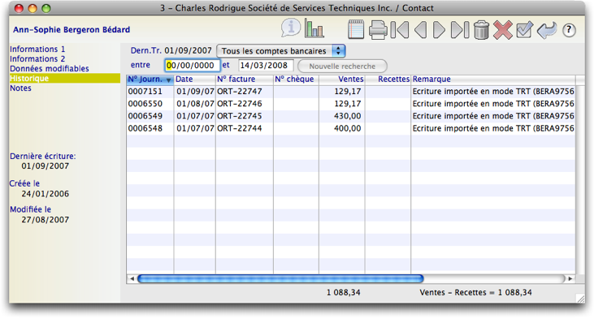Click the blue return arrow icon
The height and width of the screenshot is (318, 594).
click(547, 30)
